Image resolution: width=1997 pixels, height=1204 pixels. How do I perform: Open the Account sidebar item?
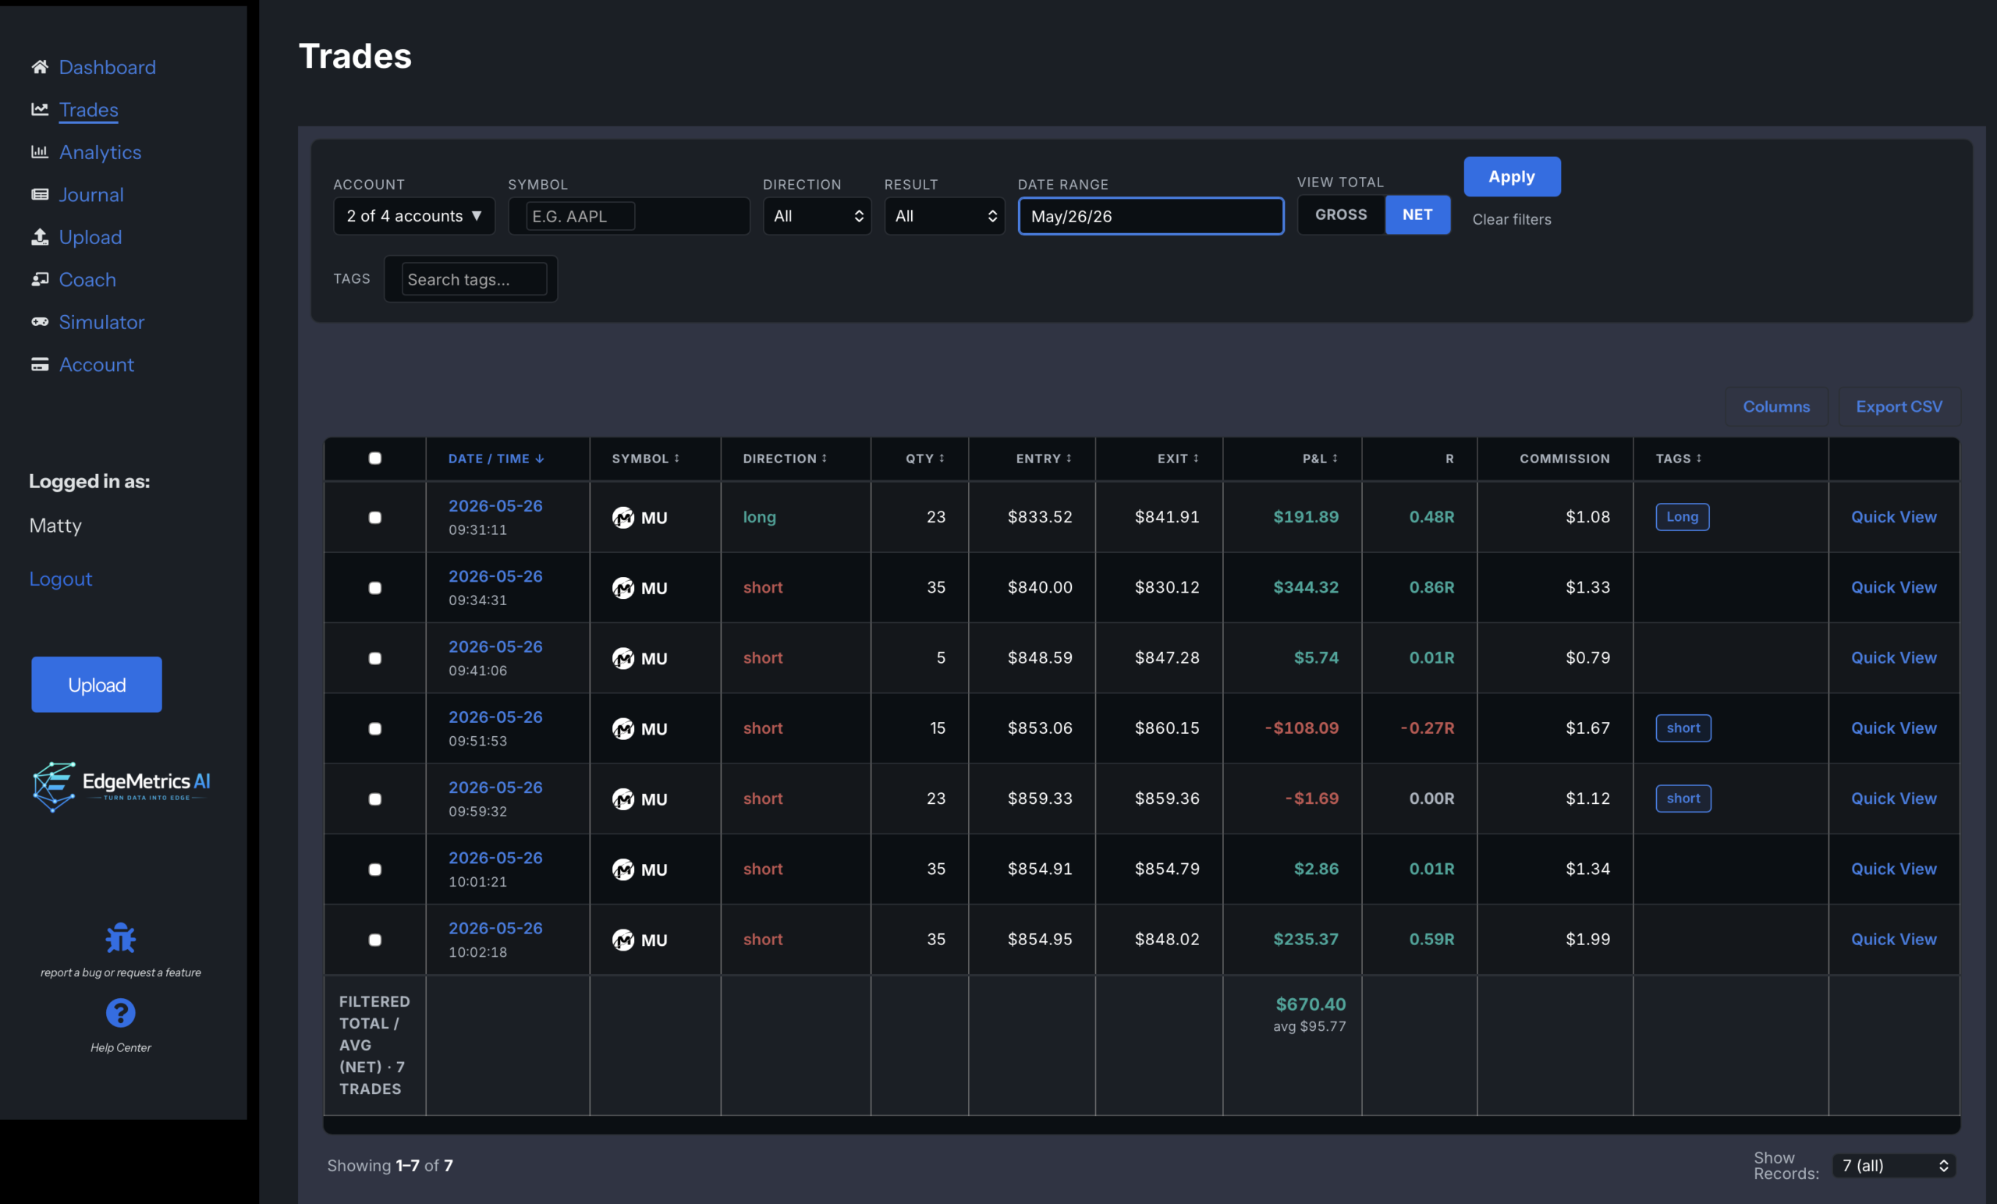tap(97, 365)
